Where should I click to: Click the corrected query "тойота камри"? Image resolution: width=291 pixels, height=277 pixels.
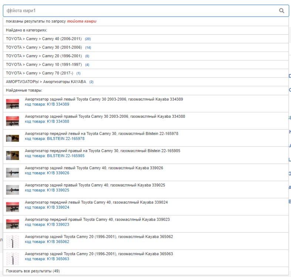pyautogui.click(x=82, y=21)
